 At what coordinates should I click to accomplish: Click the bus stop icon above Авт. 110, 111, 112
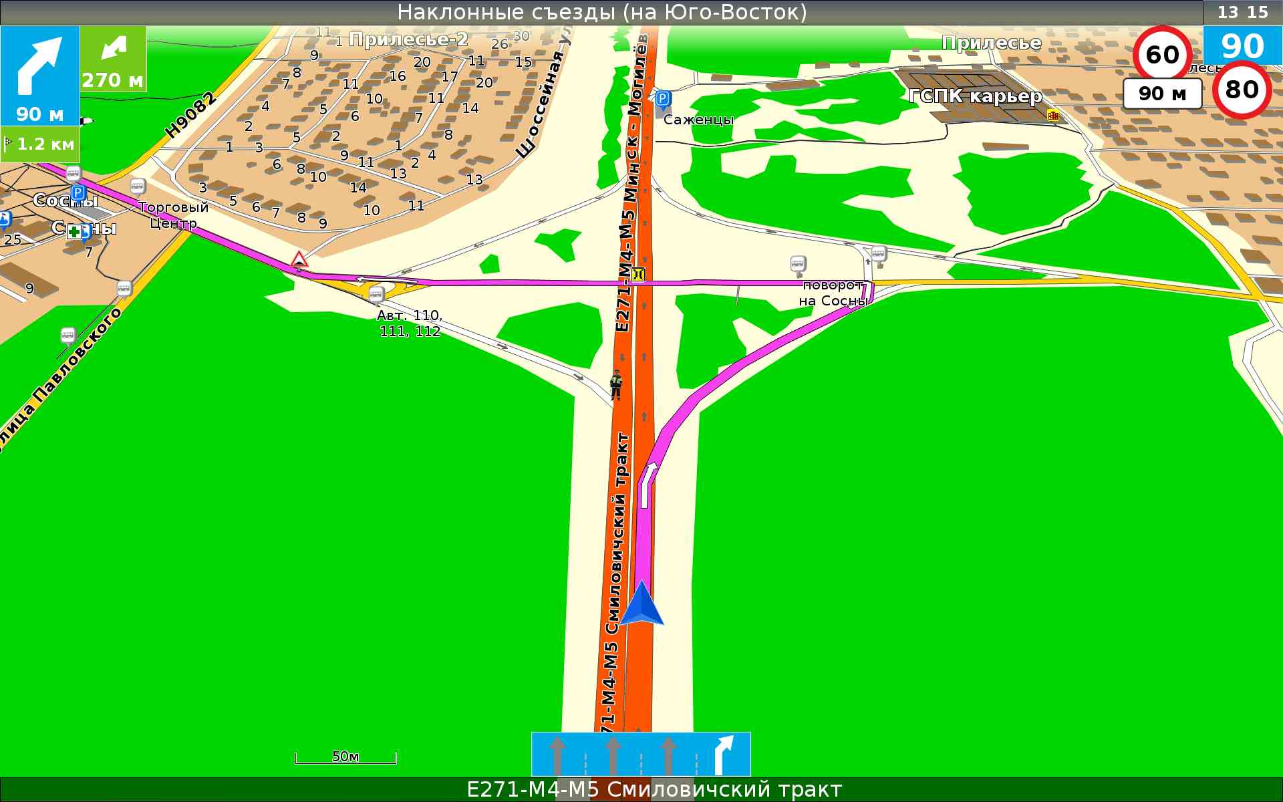coord(377,294)
